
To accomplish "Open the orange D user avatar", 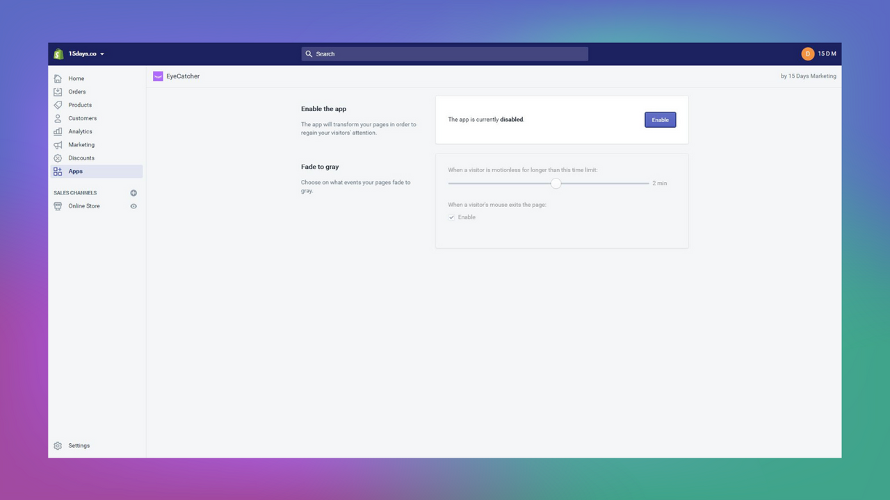I will pos(807,53).
